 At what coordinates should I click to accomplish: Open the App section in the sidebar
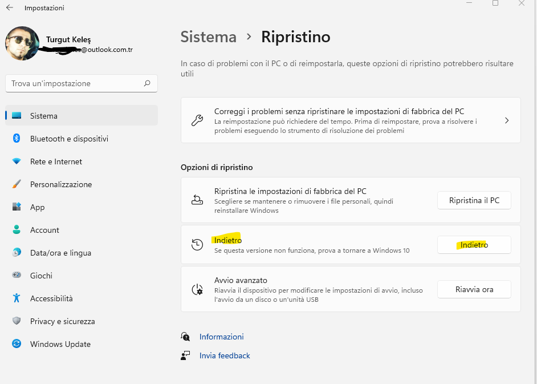coord(38,207)
